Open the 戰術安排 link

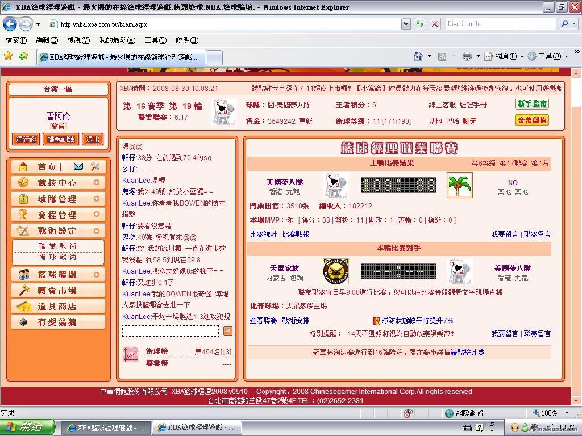pos(296,321)
